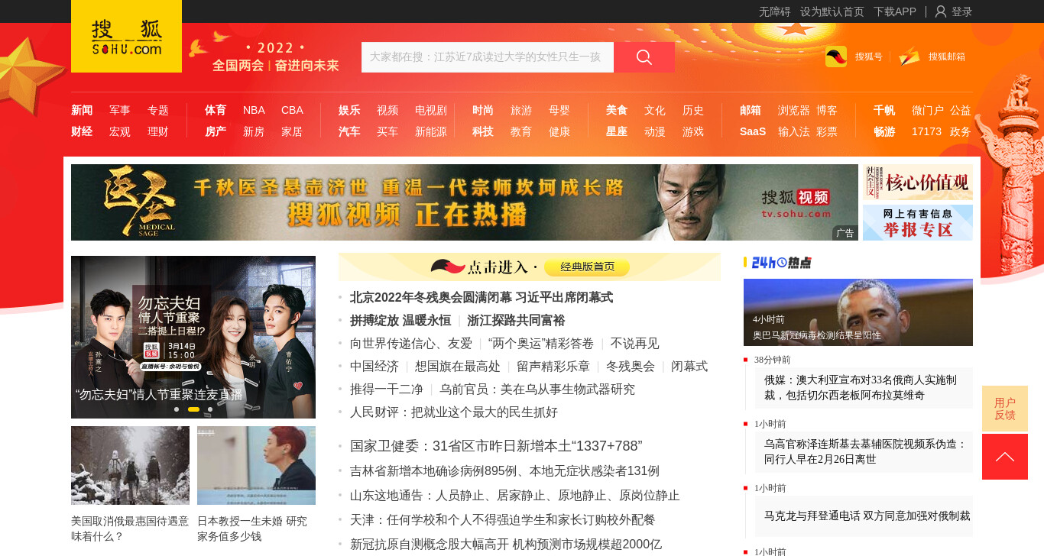Open the snowy hikers news thumbnail

point(130,465)
